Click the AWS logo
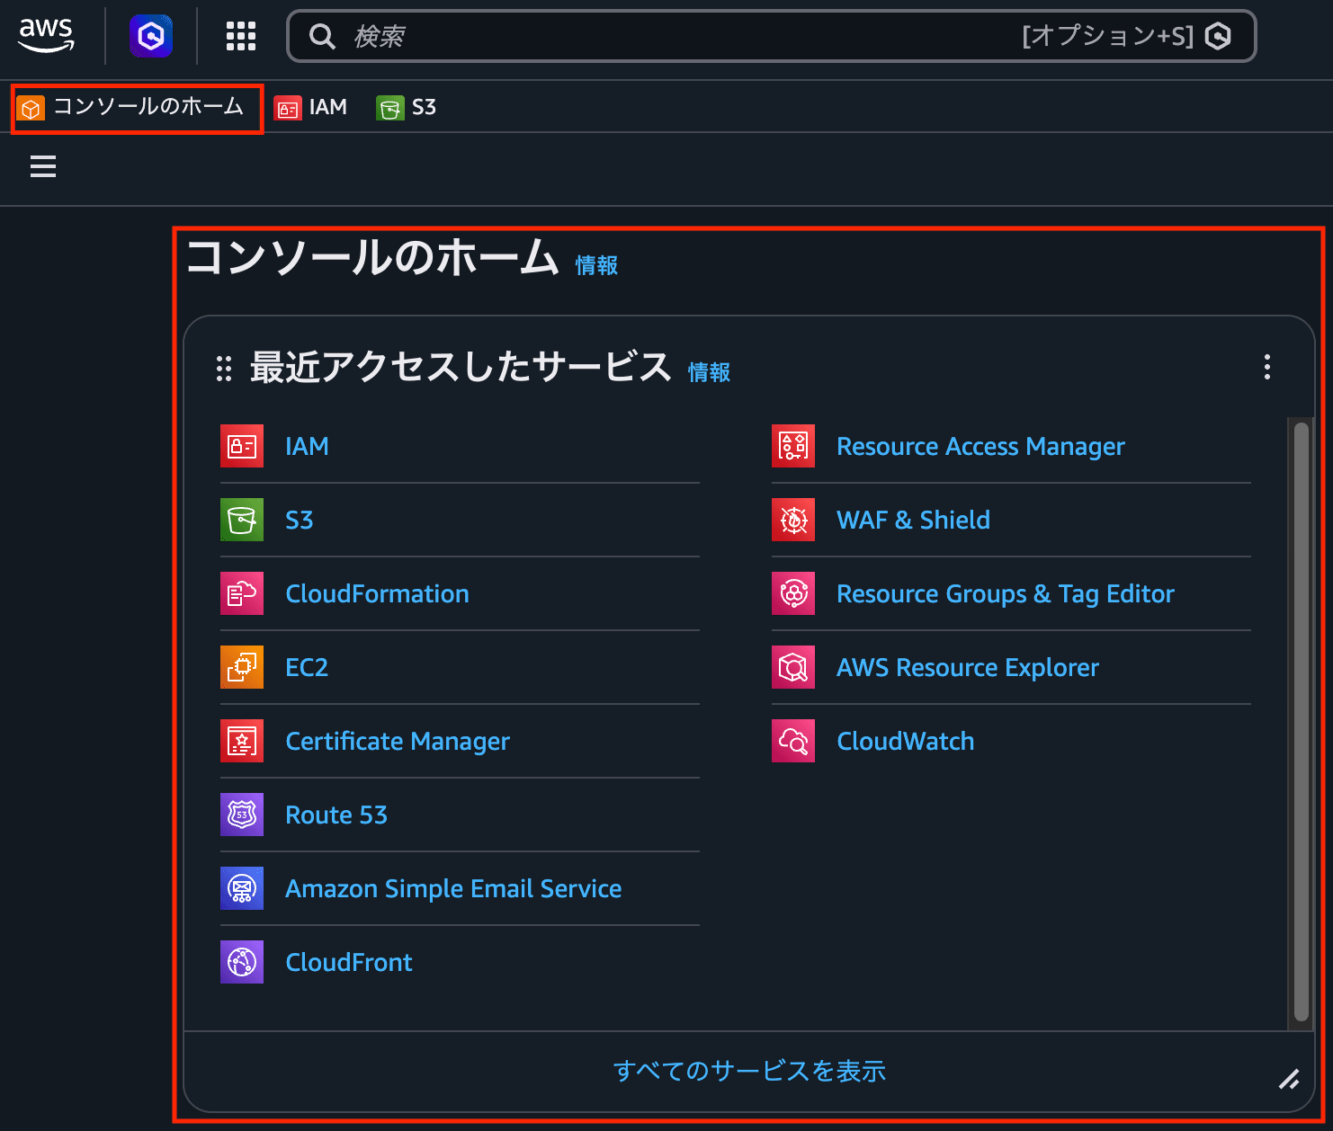This screenshot has height=1131, width=1333. tap(46, 36)
